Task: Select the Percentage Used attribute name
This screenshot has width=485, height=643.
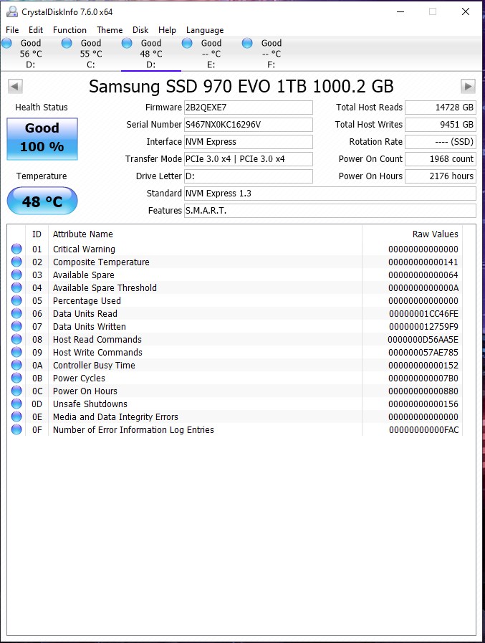Action: pyautogui.click(x=87, y=300)
